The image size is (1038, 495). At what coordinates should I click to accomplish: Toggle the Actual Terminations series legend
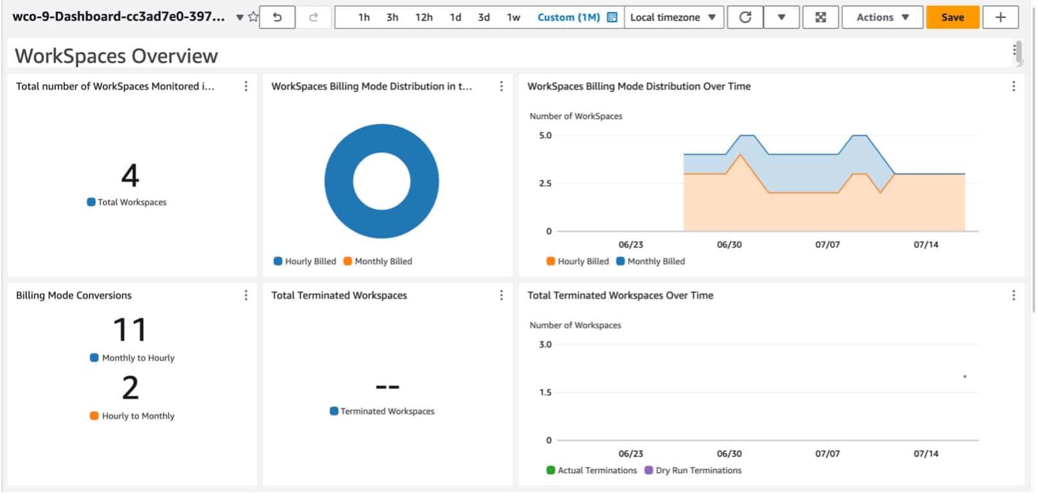tap(591, 470)
